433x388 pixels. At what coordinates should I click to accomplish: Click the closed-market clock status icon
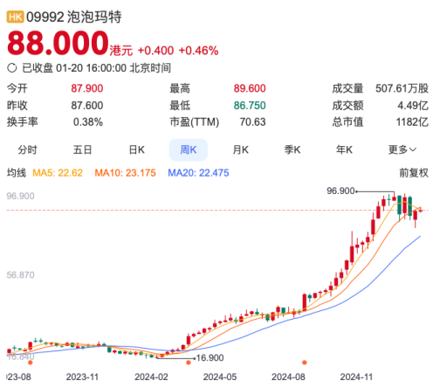click(12, 68)
